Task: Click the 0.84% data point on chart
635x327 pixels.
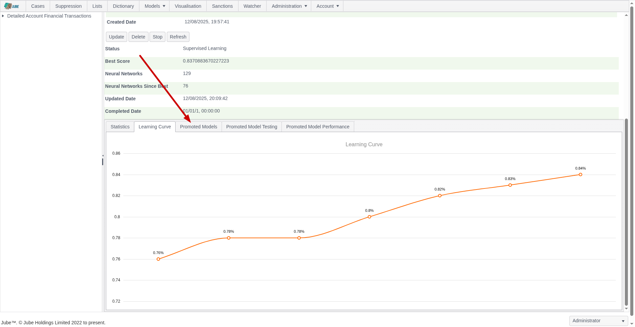Action: click(581, 175)
